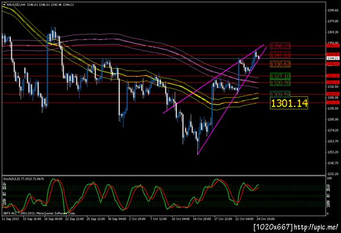Select the 1356.23 level label box
Screen dimensions: 341x233
[x=280, y=46]
